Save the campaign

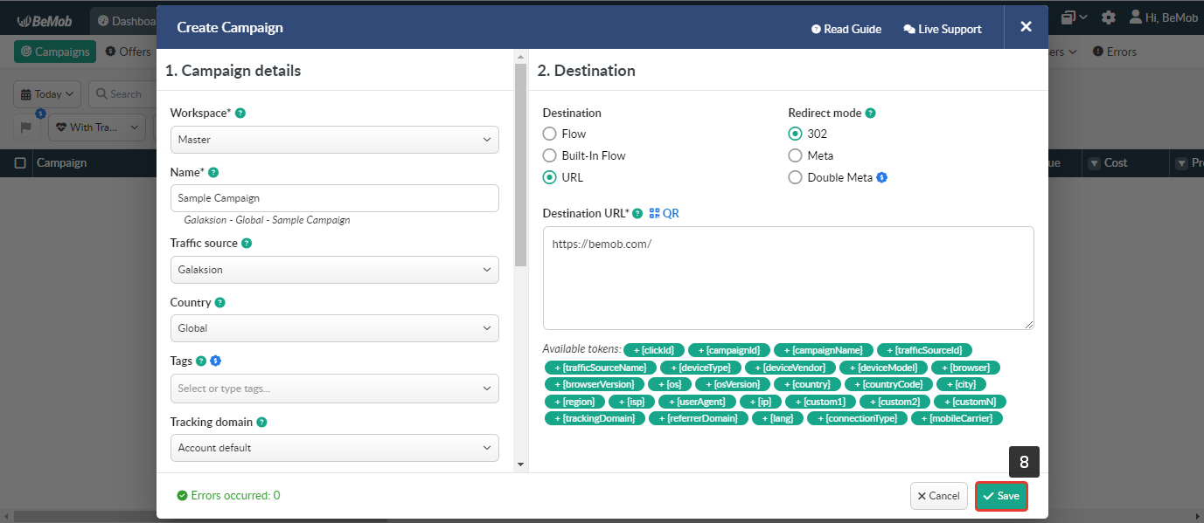point(1001,496)
